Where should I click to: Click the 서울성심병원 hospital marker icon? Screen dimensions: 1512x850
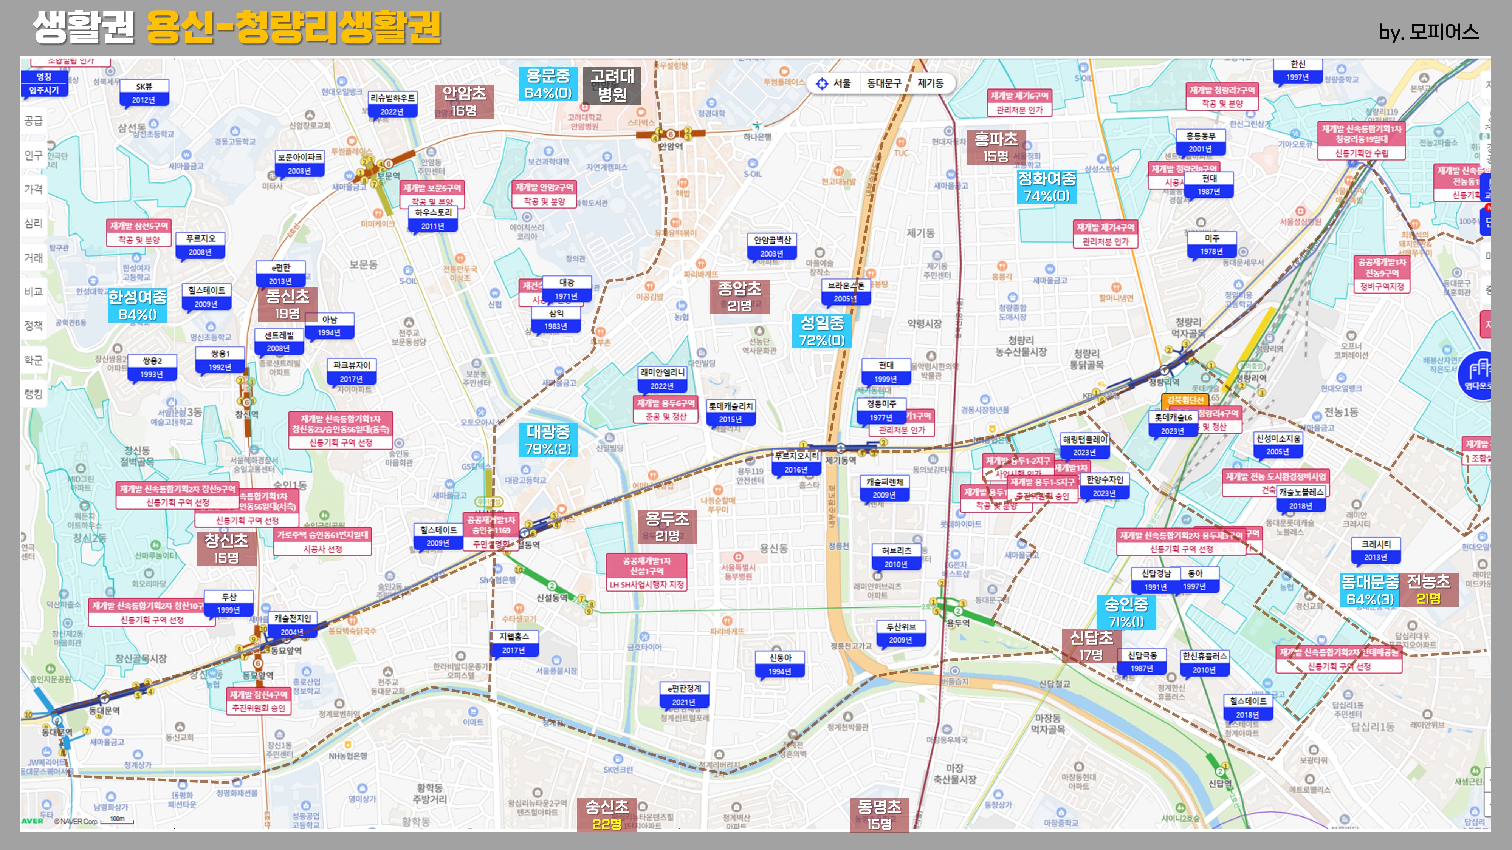point(1300,211)
